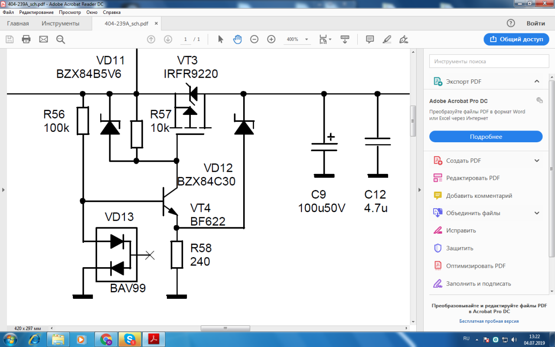
Task: Click the Send file by email icon
Action: 43,39
